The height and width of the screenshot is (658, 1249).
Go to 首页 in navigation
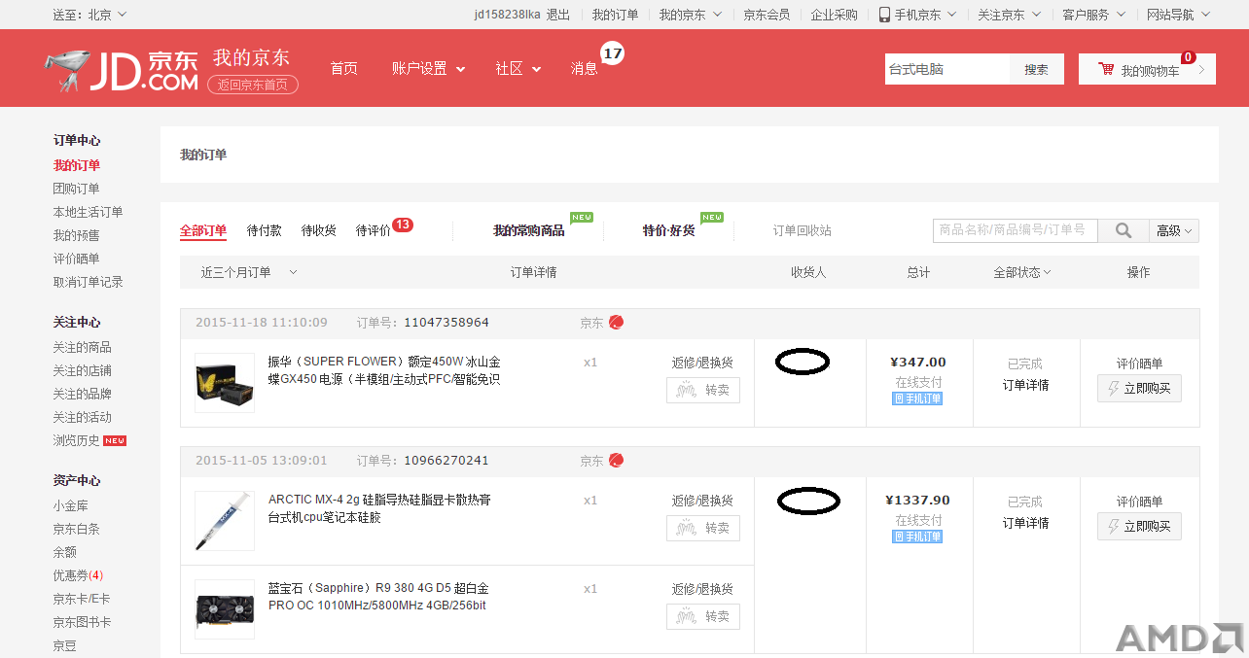[x=344, y=68]
